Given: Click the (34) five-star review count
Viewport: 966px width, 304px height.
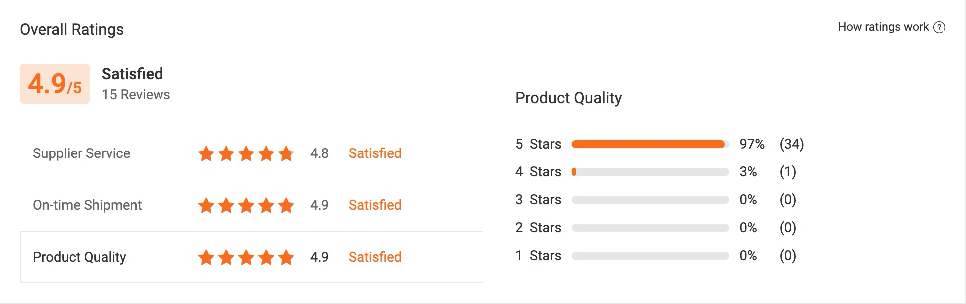Looking at the screenshot, I should point(792,144).
